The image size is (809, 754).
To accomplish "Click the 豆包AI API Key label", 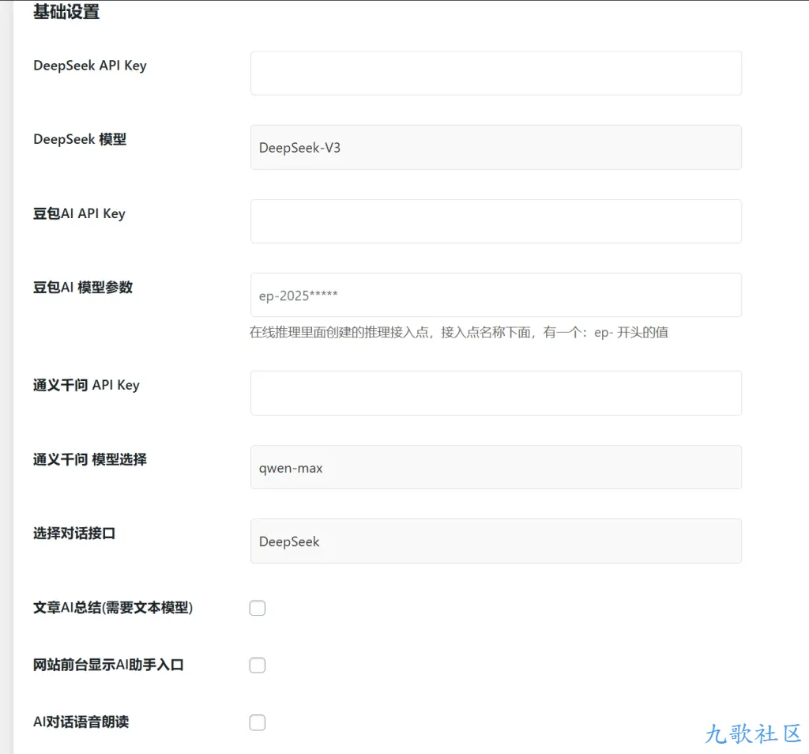I will (x=80, y=213).
